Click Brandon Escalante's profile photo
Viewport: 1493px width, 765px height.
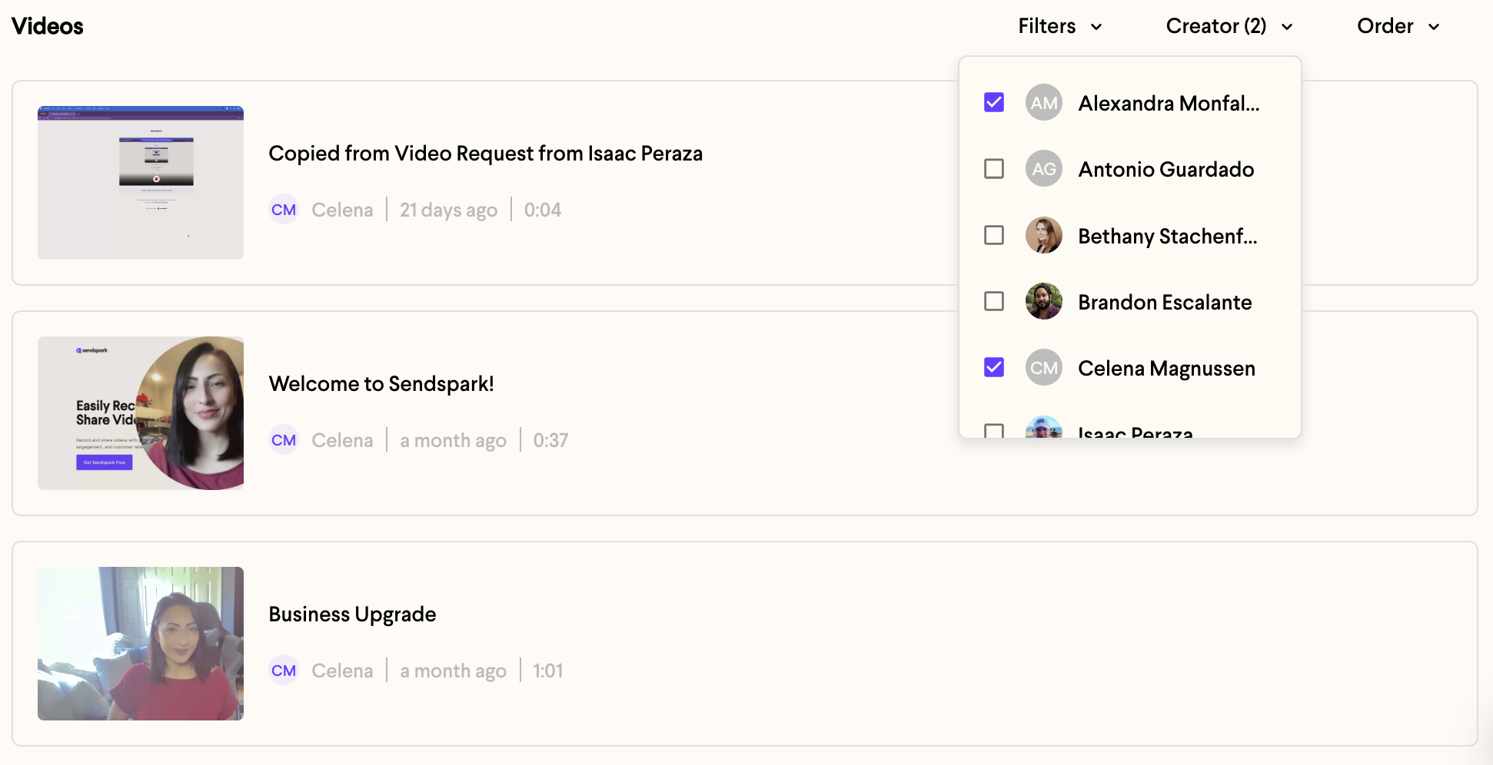click(x=1044, y=301)
